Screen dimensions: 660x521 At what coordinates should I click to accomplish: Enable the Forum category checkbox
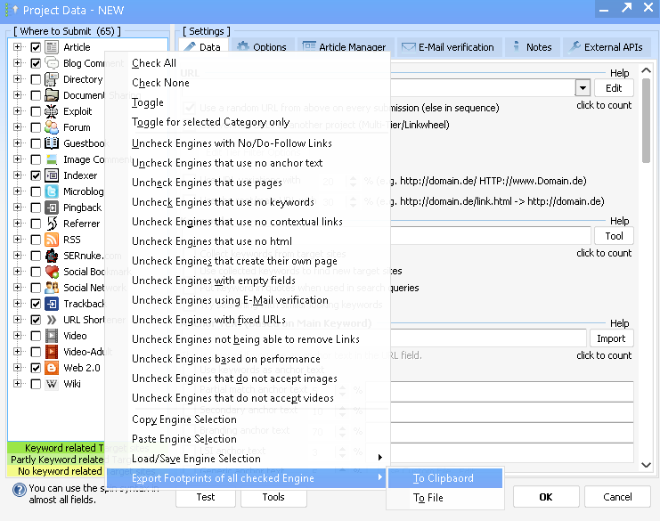[x=36, y=127]
